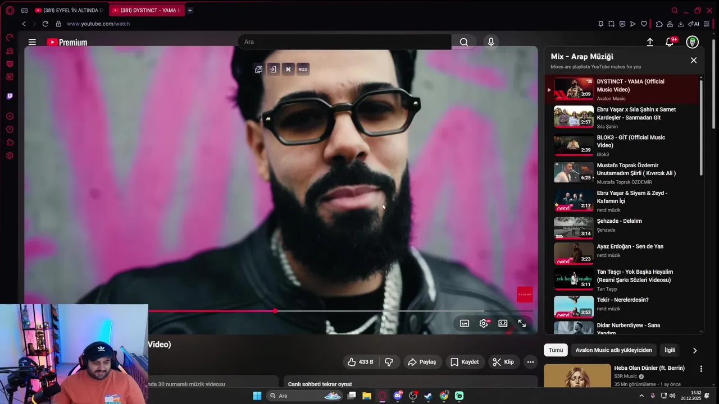Open browser downloads icon
The height and width of the screenshot is (404, 719).
pyautogui.click(x=681, y=24)
